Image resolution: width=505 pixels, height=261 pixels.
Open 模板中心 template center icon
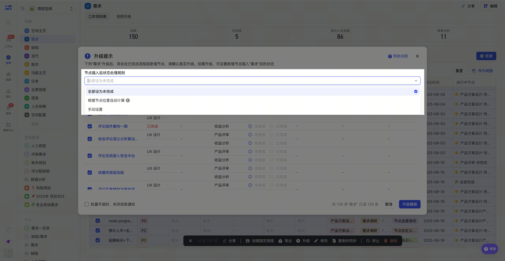click(8, 127)
